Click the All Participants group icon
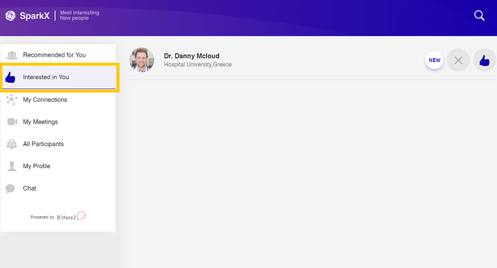497x268 pixels. click(12, 144)
